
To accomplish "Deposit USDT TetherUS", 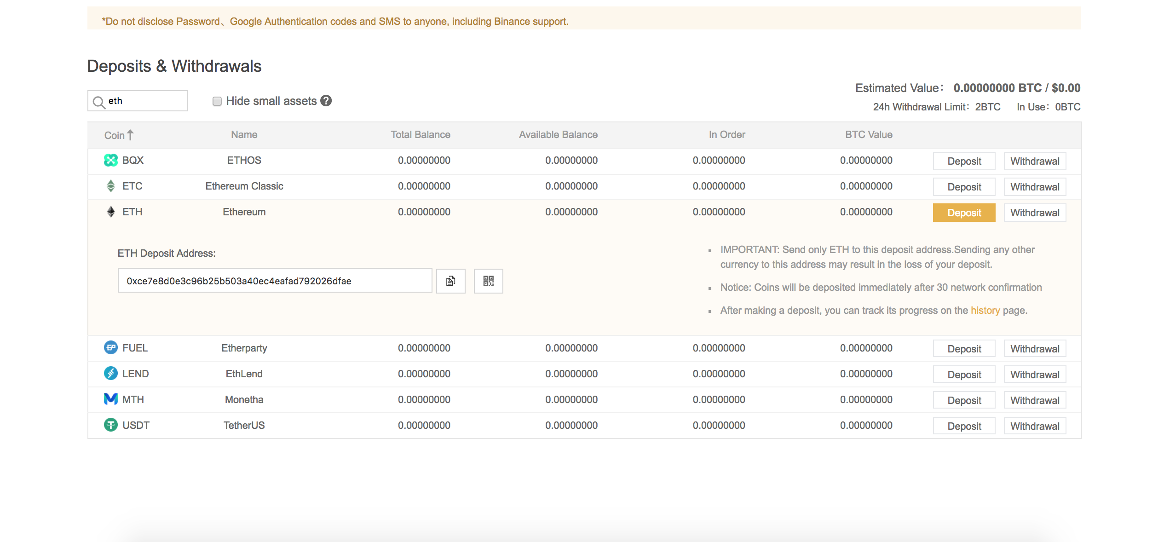I will tap(964, 426).
